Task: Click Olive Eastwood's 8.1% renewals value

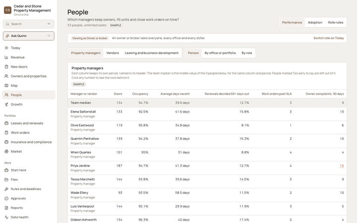Action: pos(245,125)
